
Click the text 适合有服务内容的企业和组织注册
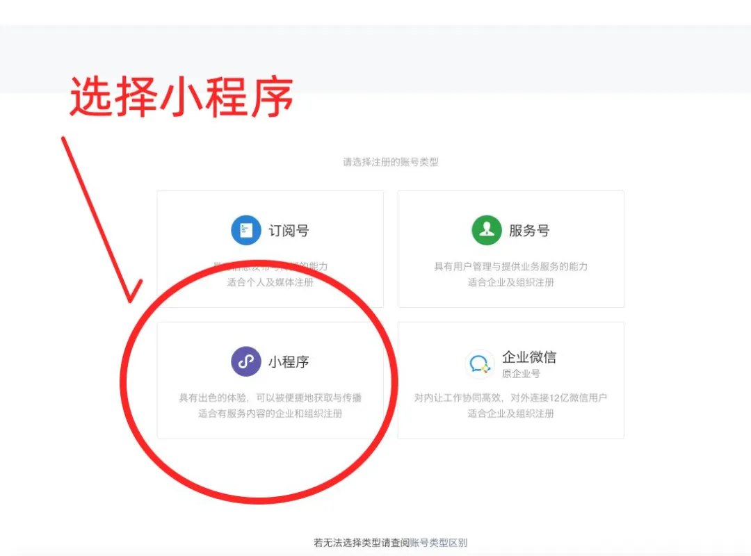point(270,414)
